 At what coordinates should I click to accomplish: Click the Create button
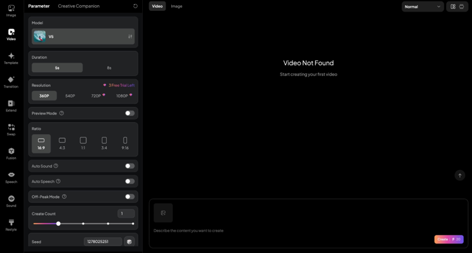[449, 239]
